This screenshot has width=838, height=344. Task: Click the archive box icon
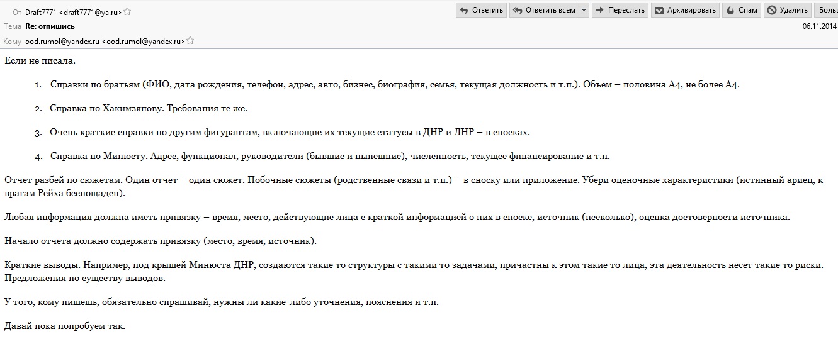click(x=659, y=10)
